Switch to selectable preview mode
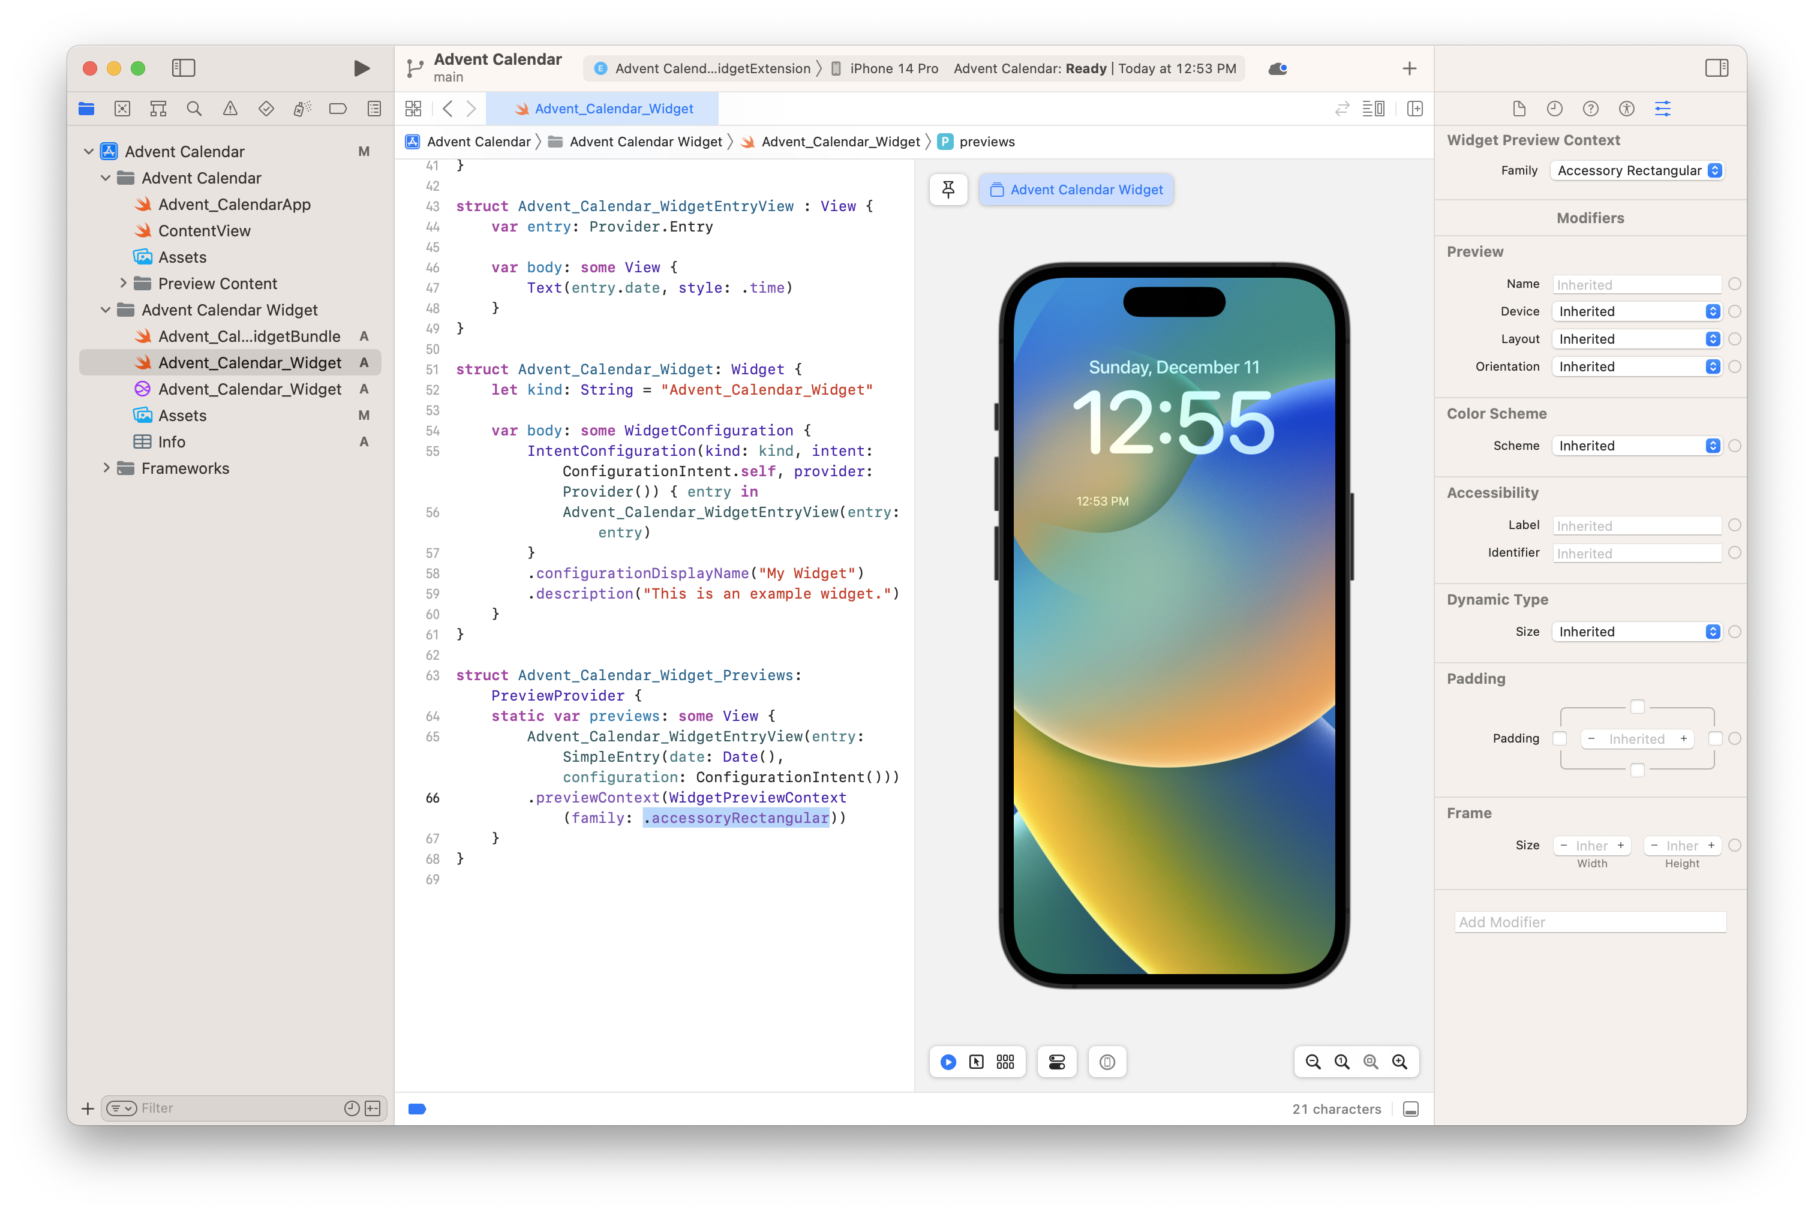The width and height of the screenshot is (1814, 1214). tap(977, 1062)
